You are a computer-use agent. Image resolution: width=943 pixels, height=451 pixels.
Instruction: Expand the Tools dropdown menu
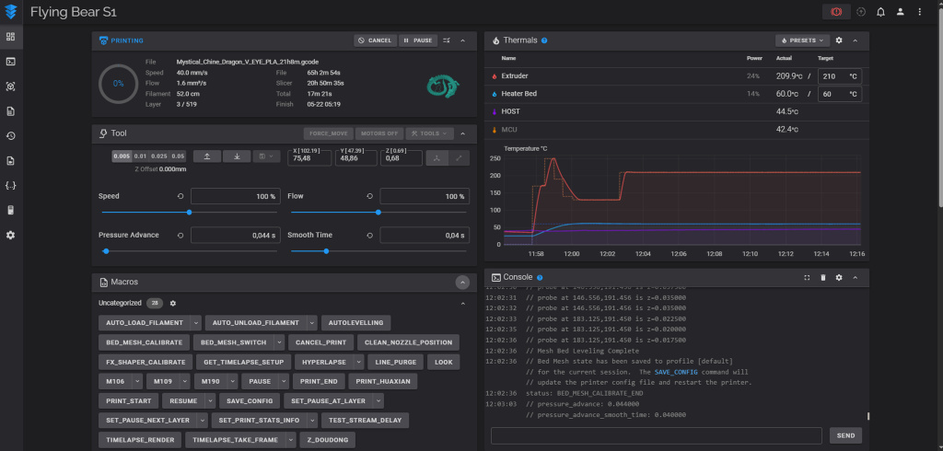430,133
